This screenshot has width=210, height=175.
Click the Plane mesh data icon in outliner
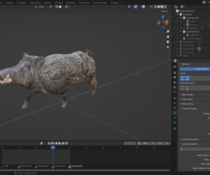coord(193,56)
